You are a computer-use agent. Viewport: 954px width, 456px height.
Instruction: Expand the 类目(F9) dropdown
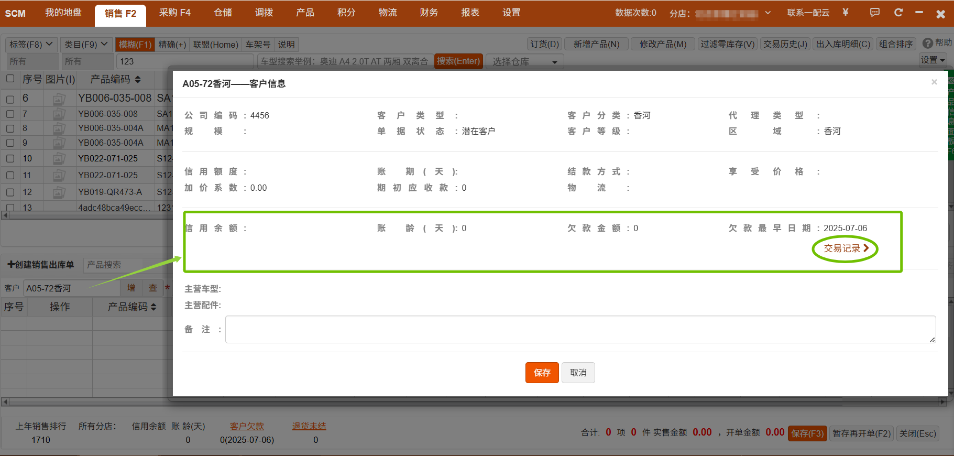click(x=86, y=45)
